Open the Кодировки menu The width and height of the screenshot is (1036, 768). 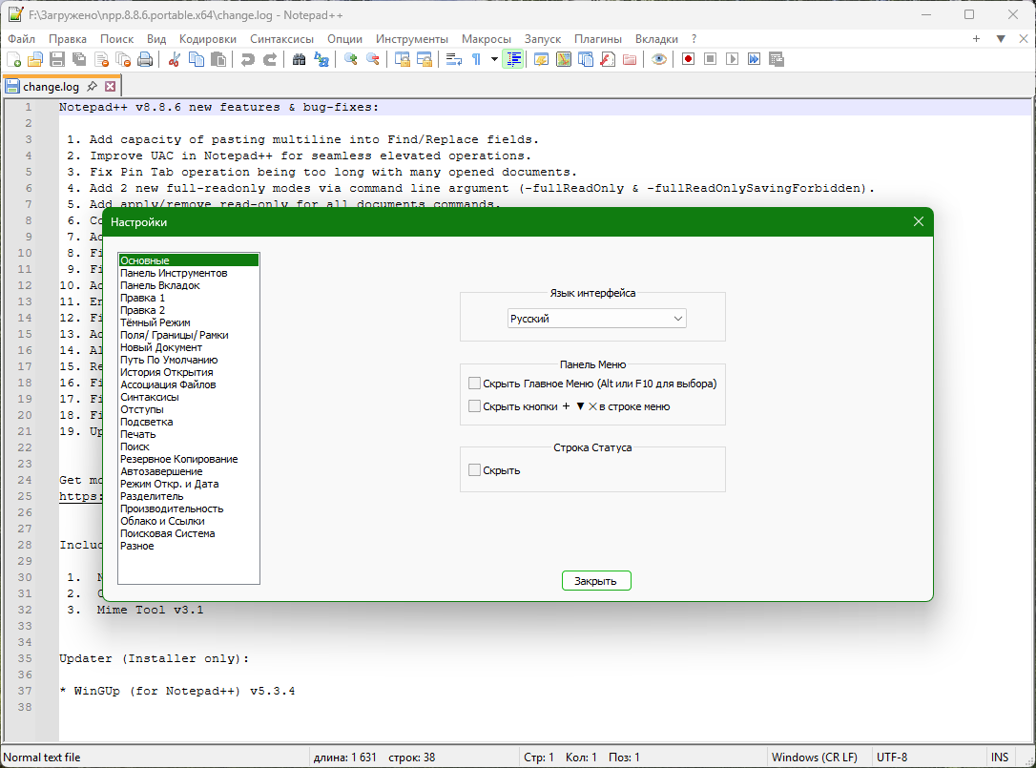tap(207, 39)
